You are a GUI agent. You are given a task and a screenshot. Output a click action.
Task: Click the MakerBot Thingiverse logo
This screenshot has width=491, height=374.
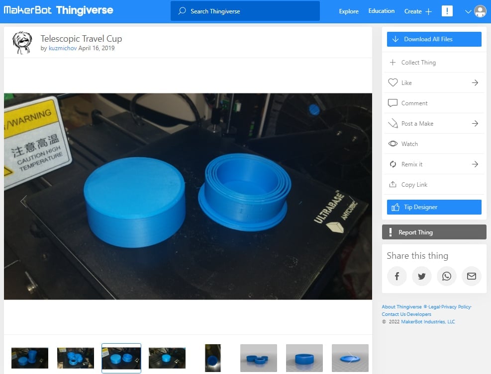[x=58, y=10]
